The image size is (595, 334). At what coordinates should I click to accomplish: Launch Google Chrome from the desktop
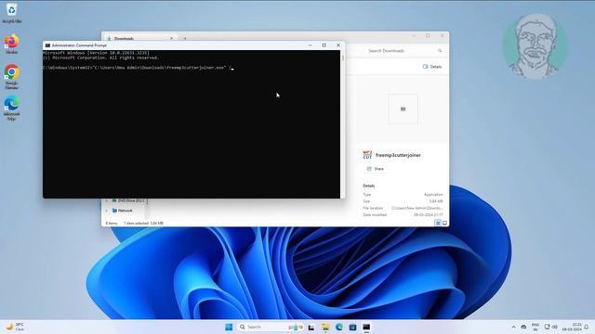click(11, 77)
